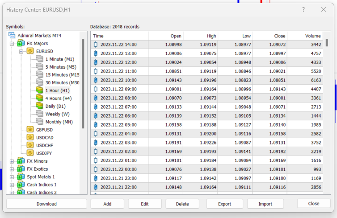The width and height of the screenshot is (337, 218).
Task: Click the FX Exotics folder icon
Action: [x=21, y=169]
